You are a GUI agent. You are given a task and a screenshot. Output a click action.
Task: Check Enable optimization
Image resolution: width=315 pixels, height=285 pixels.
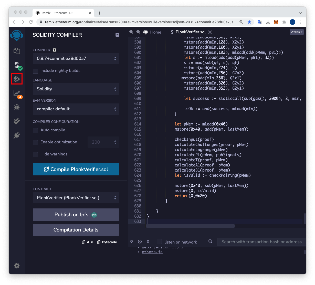pos(35,142)
